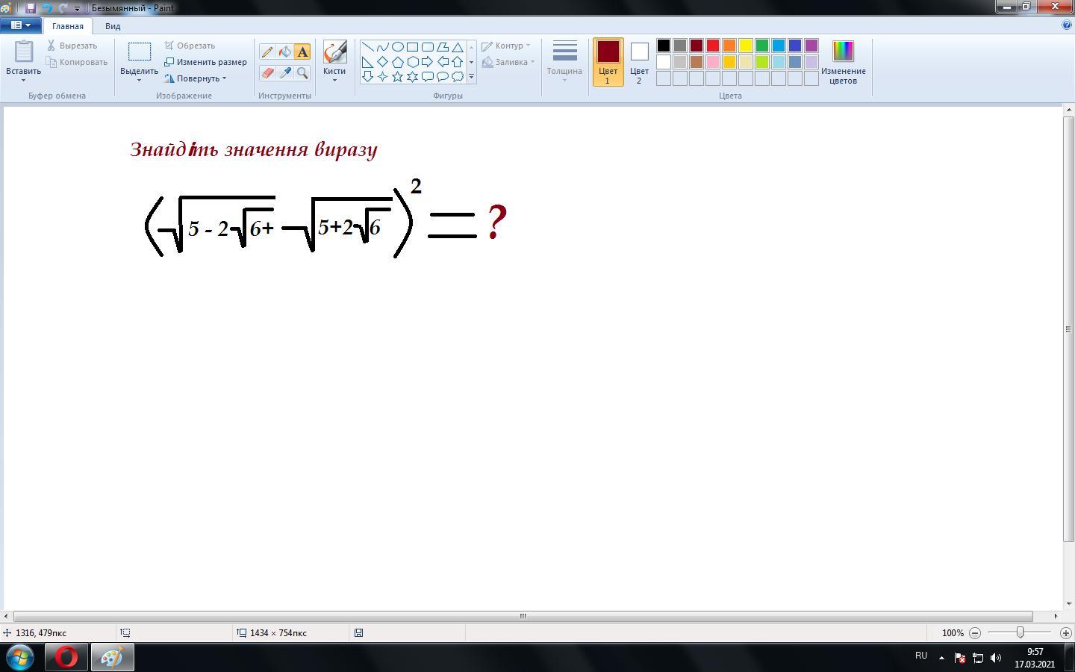Screen dimensions: 1075x672
Task: Open the Контур outline dropdown
Action: click(x=507, y=46)
